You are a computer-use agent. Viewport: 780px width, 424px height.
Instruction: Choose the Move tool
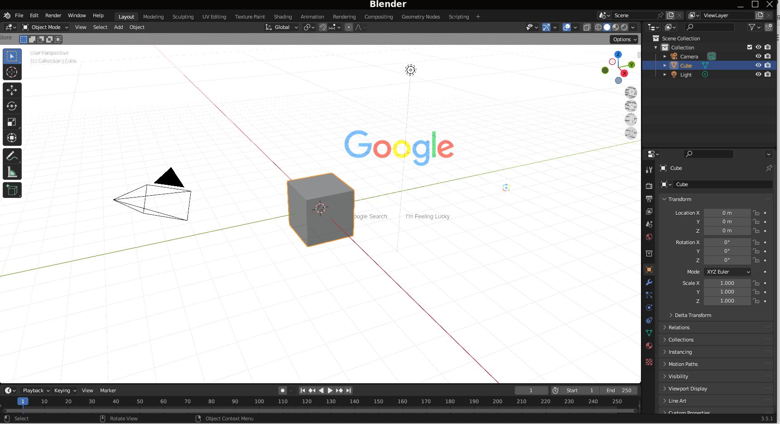click(x=12, y=90)
